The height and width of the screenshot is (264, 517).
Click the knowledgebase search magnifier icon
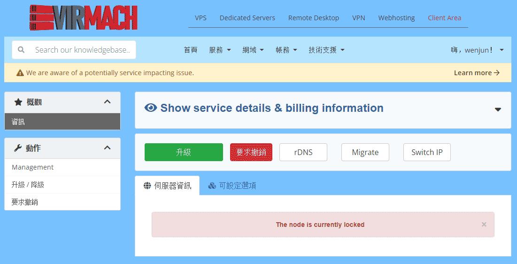pos(21,50)
